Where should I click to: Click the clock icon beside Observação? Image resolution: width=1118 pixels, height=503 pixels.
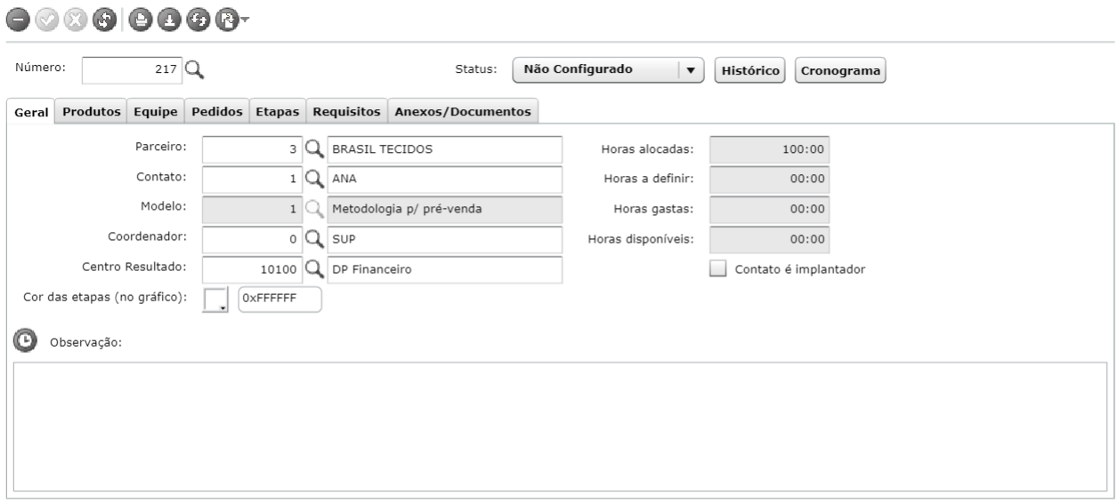[26, 340]
